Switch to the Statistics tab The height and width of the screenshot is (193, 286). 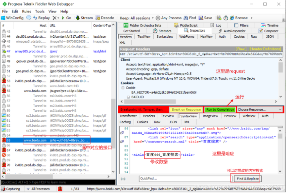162,31
